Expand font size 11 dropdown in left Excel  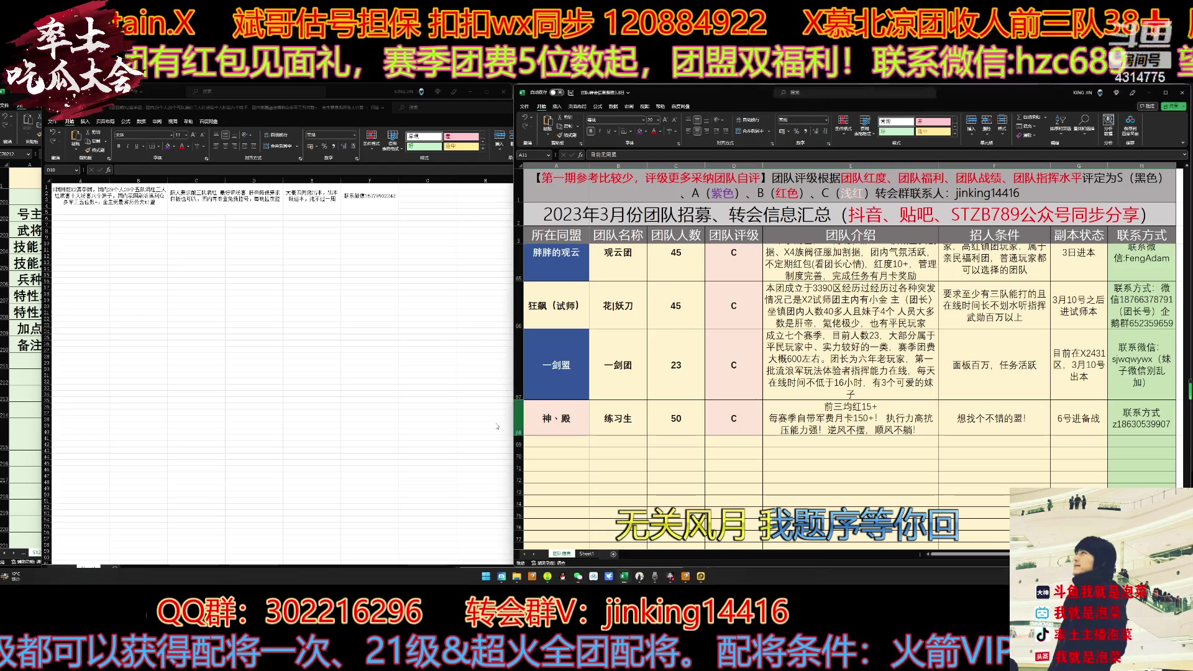(186, 135)
